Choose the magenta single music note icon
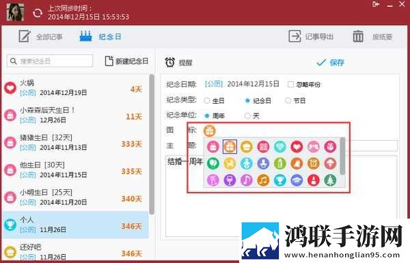 click(x=246, y=180)
